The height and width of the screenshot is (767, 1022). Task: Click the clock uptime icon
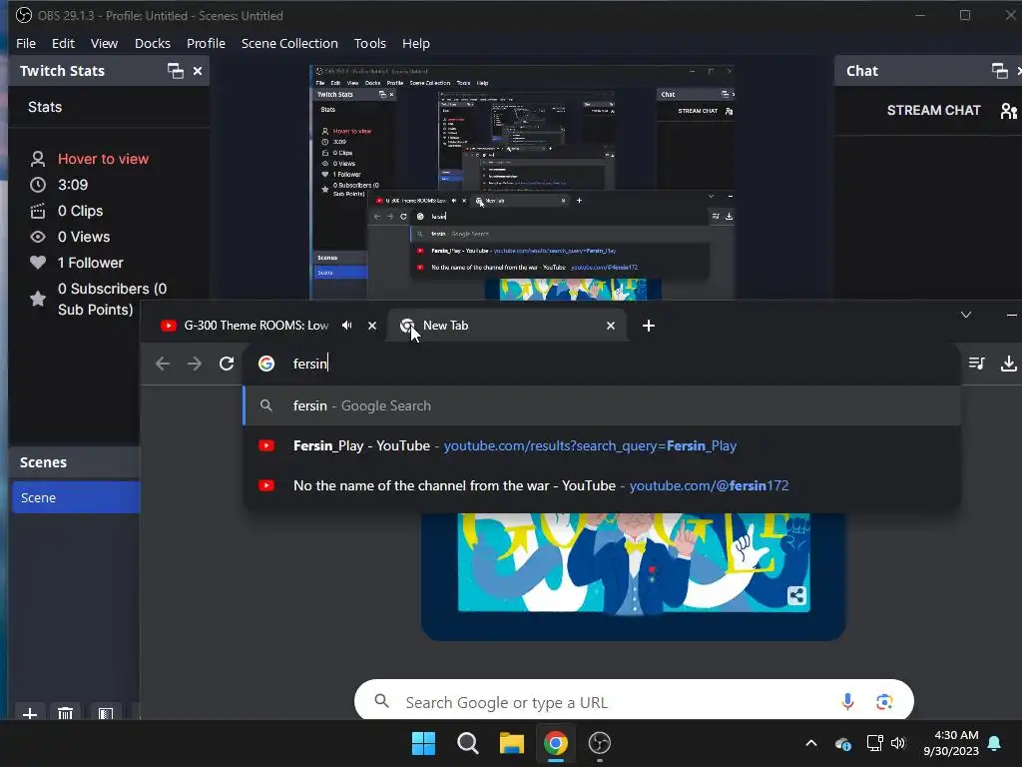[x=38, y=185]
